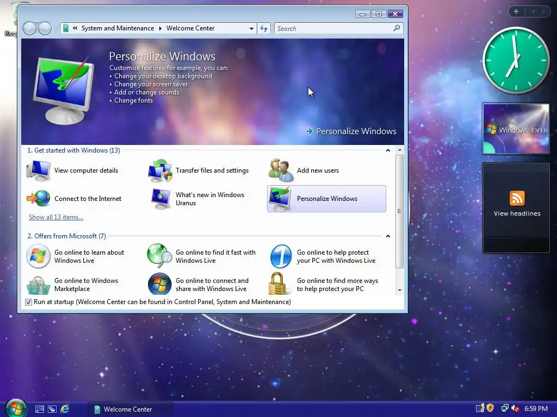Click Show all 13 items link

56,217
